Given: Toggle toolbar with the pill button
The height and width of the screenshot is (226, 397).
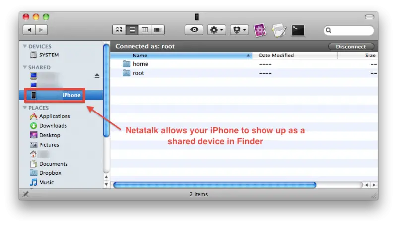Looking at the screenshot, I should point(369,17).
